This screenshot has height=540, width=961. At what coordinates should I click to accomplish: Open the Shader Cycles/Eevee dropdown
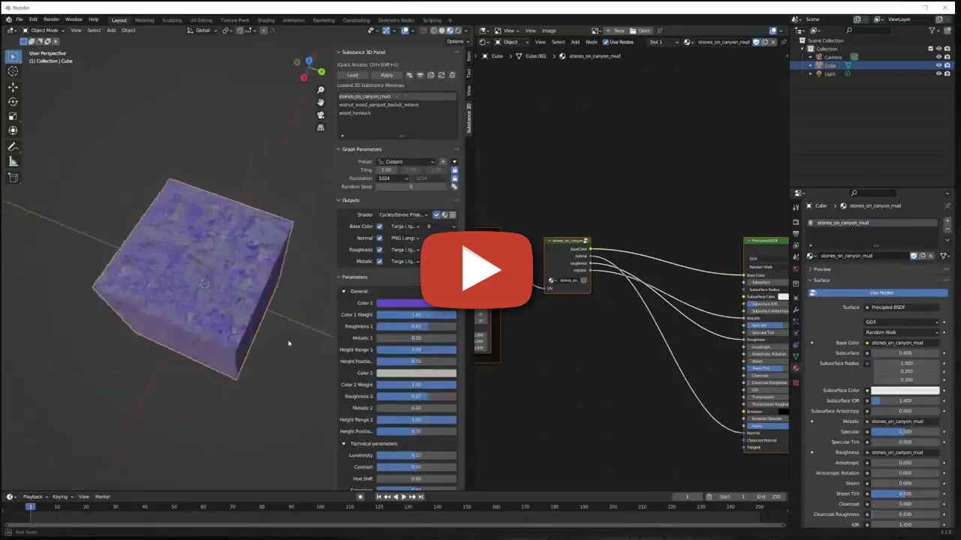pos(403,214)
